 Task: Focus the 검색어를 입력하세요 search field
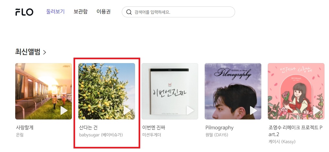(x=178, y=12)
